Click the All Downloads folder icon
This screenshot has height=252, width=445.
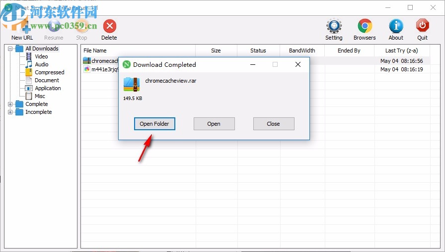coord(19,49)
